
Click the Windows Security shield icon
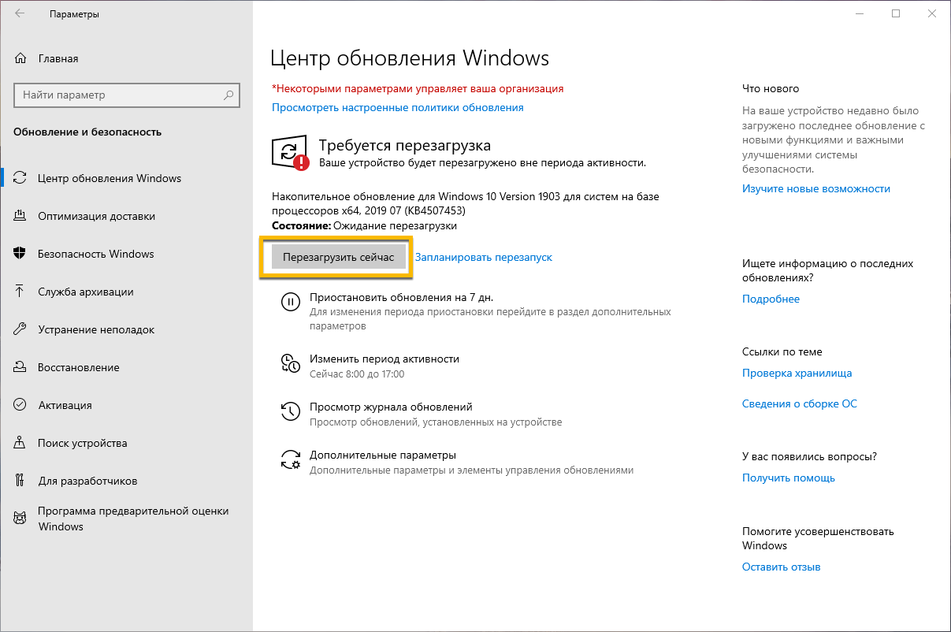(x=20, y=254)
